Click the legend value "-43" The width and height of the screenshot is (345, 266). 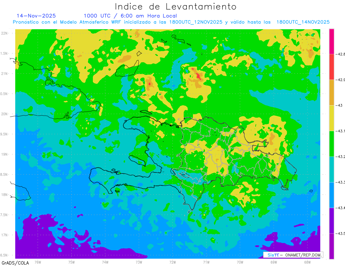pos(339,105)
